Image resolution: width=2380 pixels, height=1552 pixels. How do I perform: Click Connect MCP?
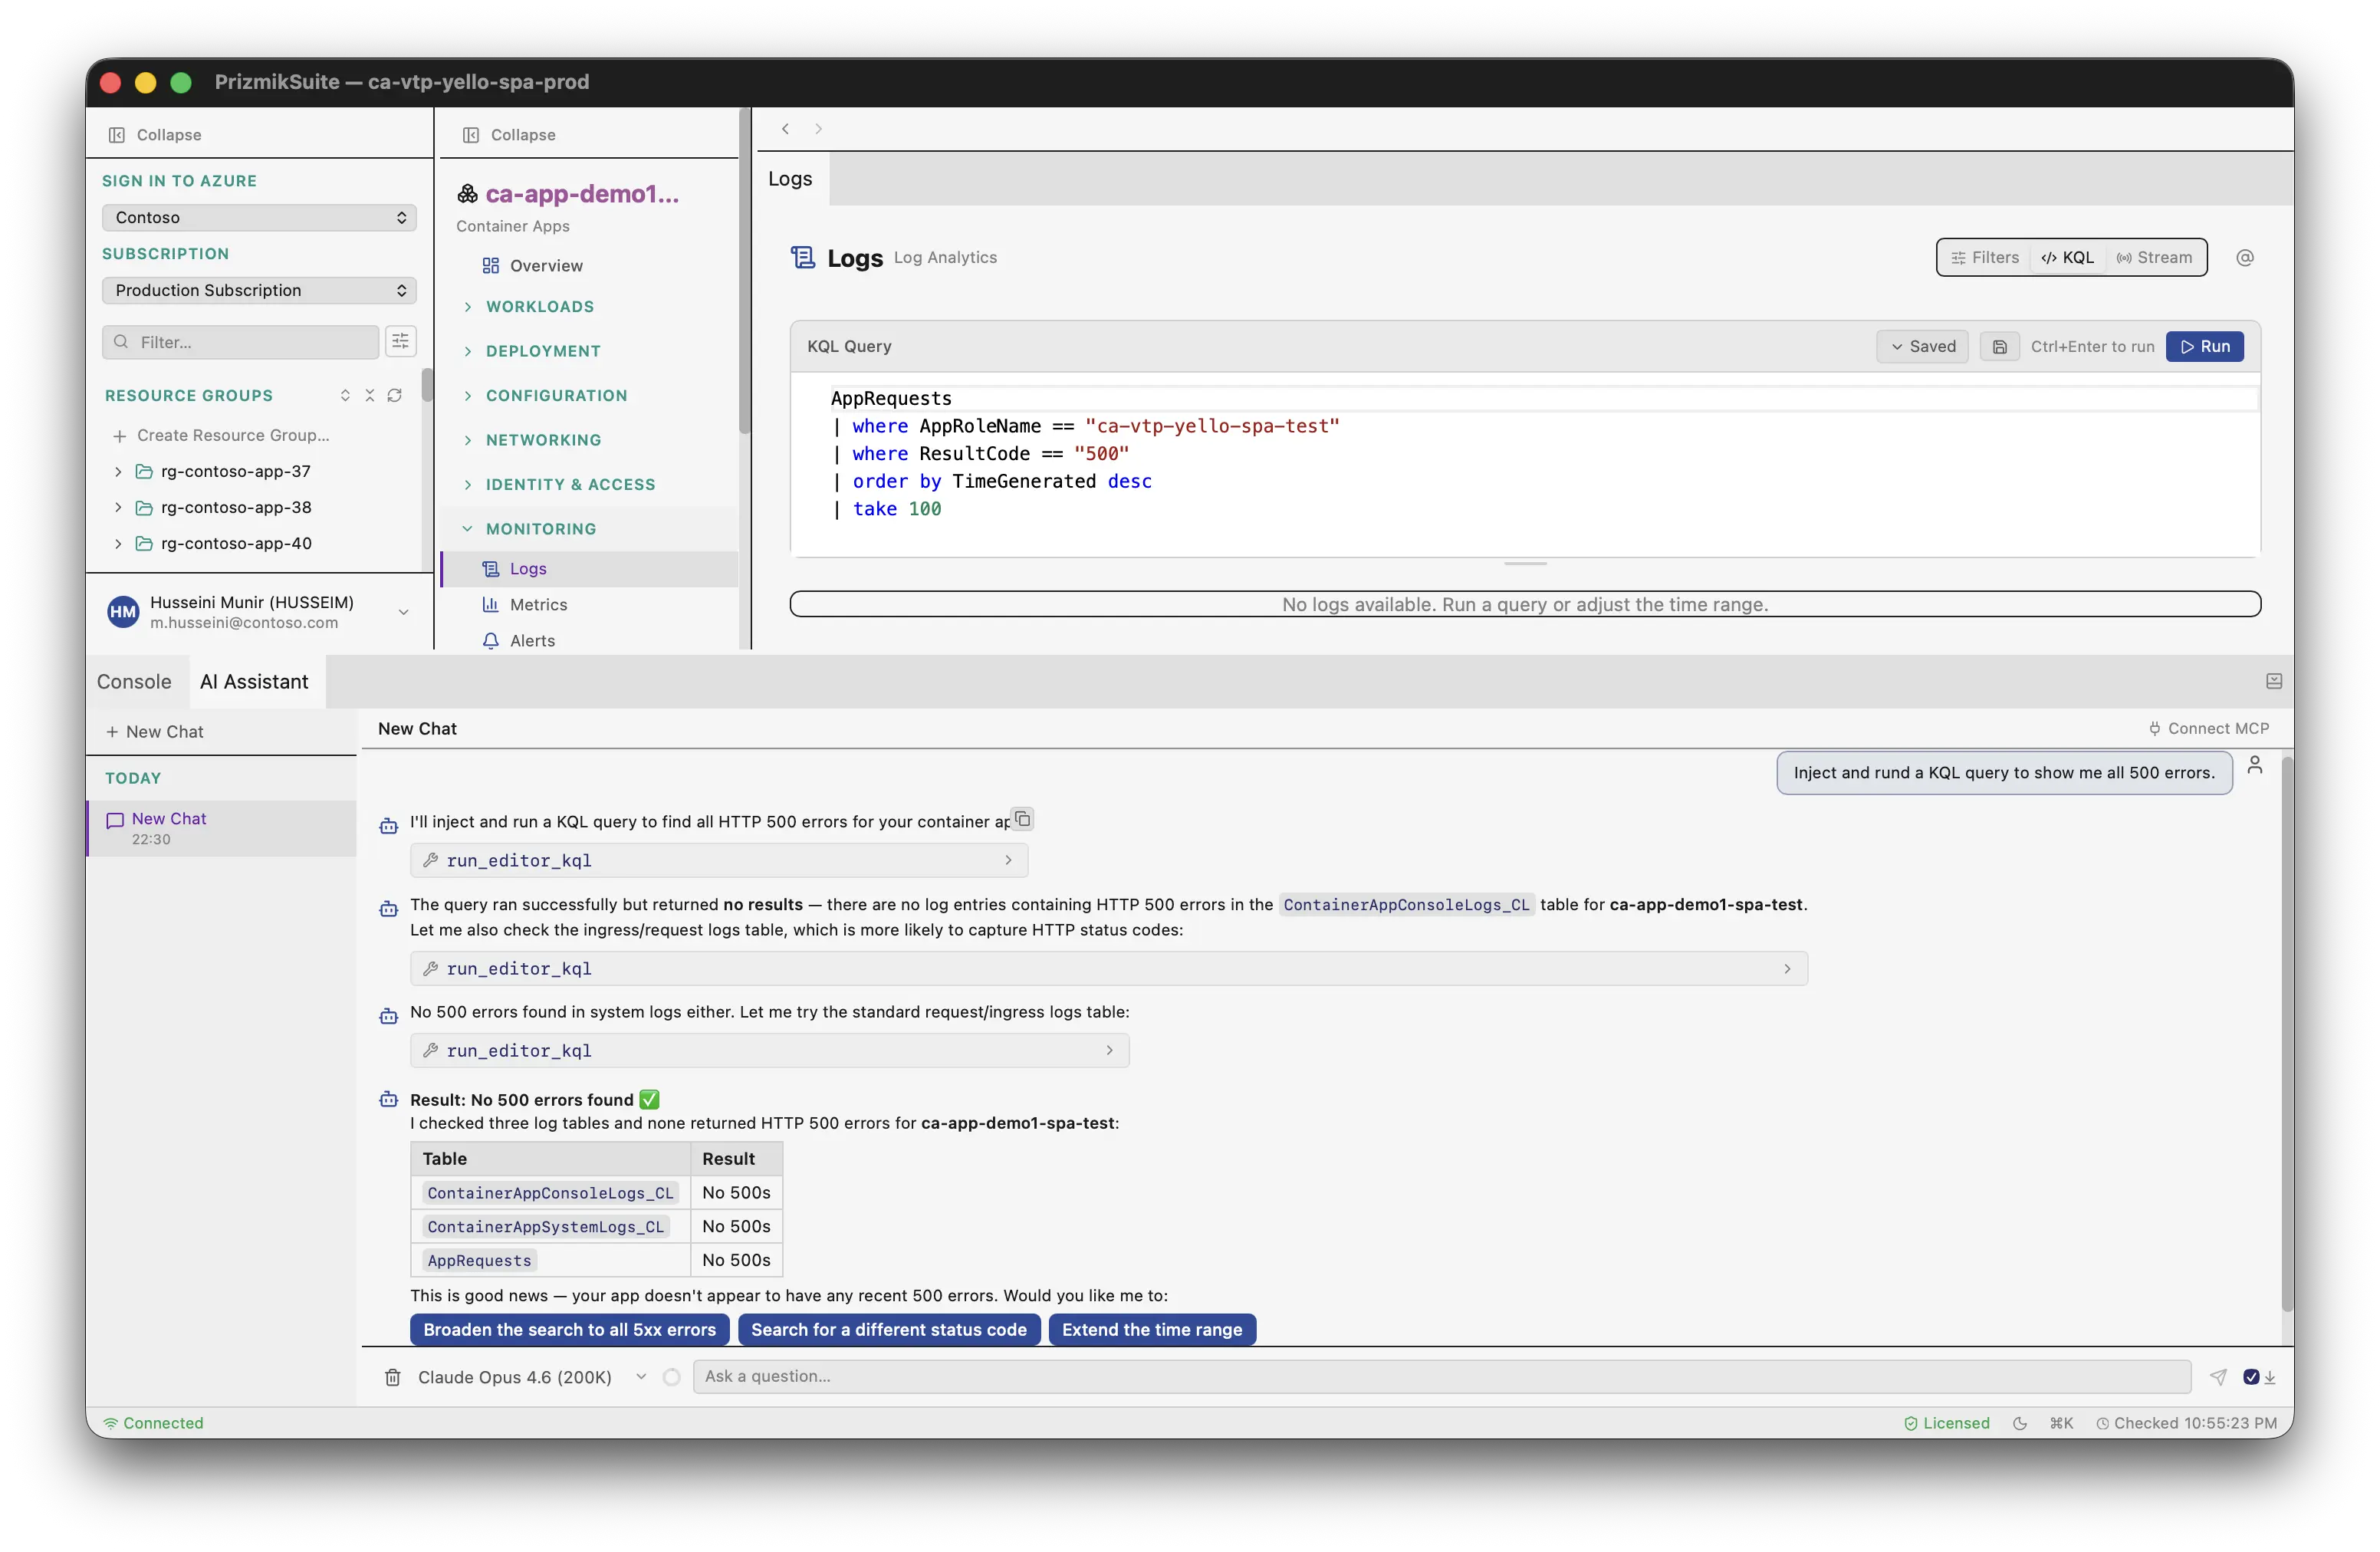coord(2209,728)
